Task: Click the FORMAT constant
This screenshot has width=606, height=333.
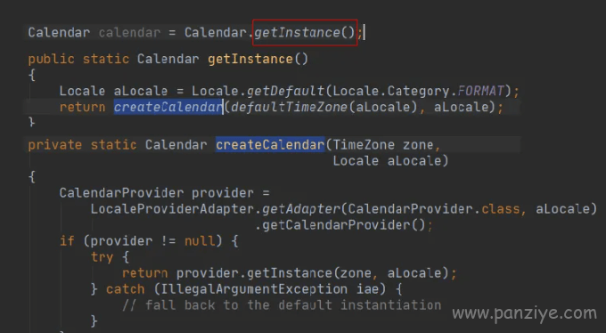Action: pos(480,91)
